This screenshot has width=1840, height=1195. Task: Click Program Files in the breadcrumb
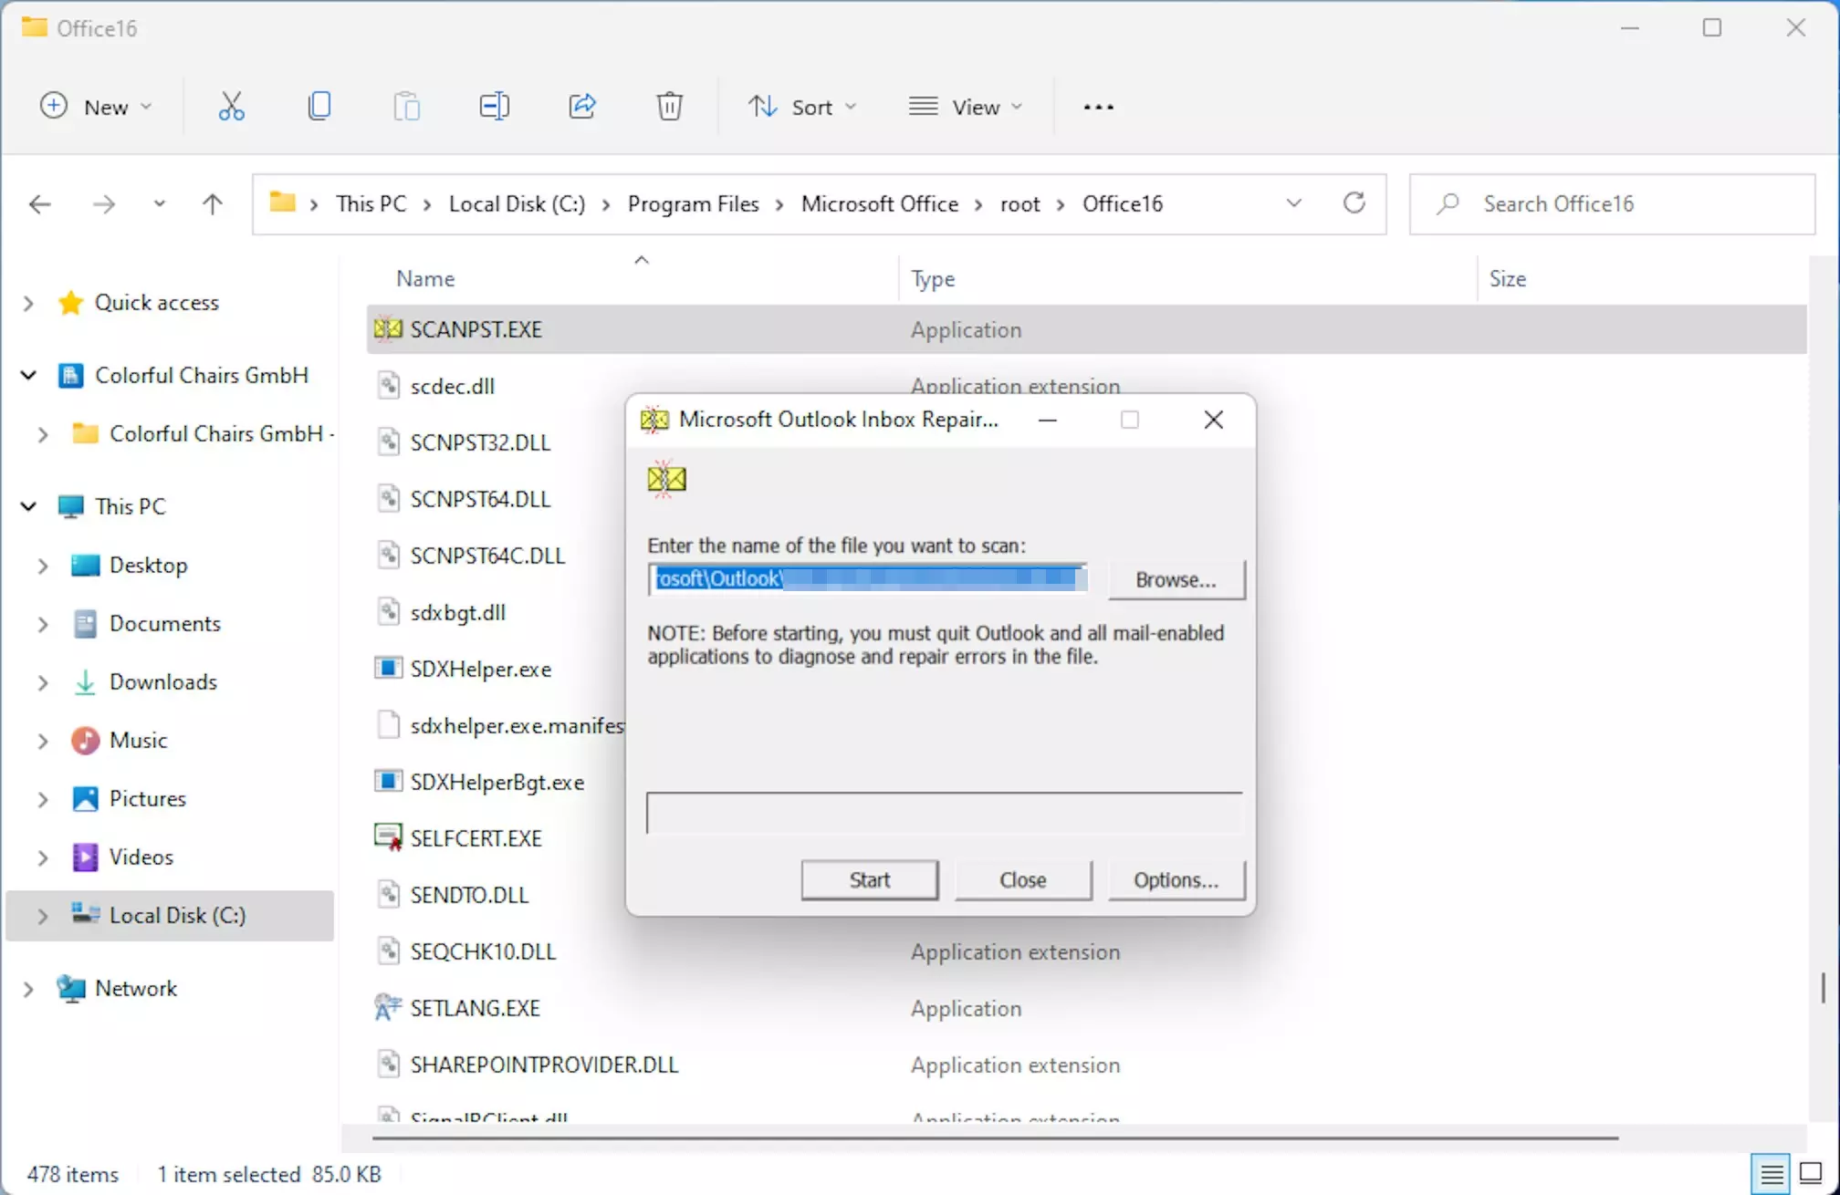click(x=693, y=203)
